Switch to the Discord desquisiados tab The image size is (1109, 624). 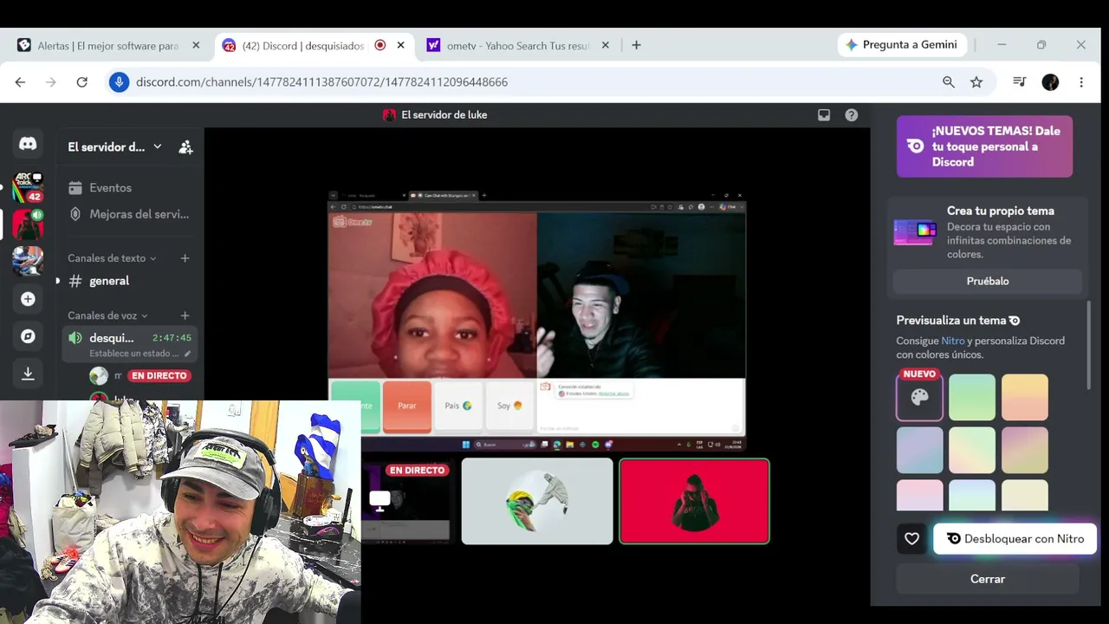point(314,45)
